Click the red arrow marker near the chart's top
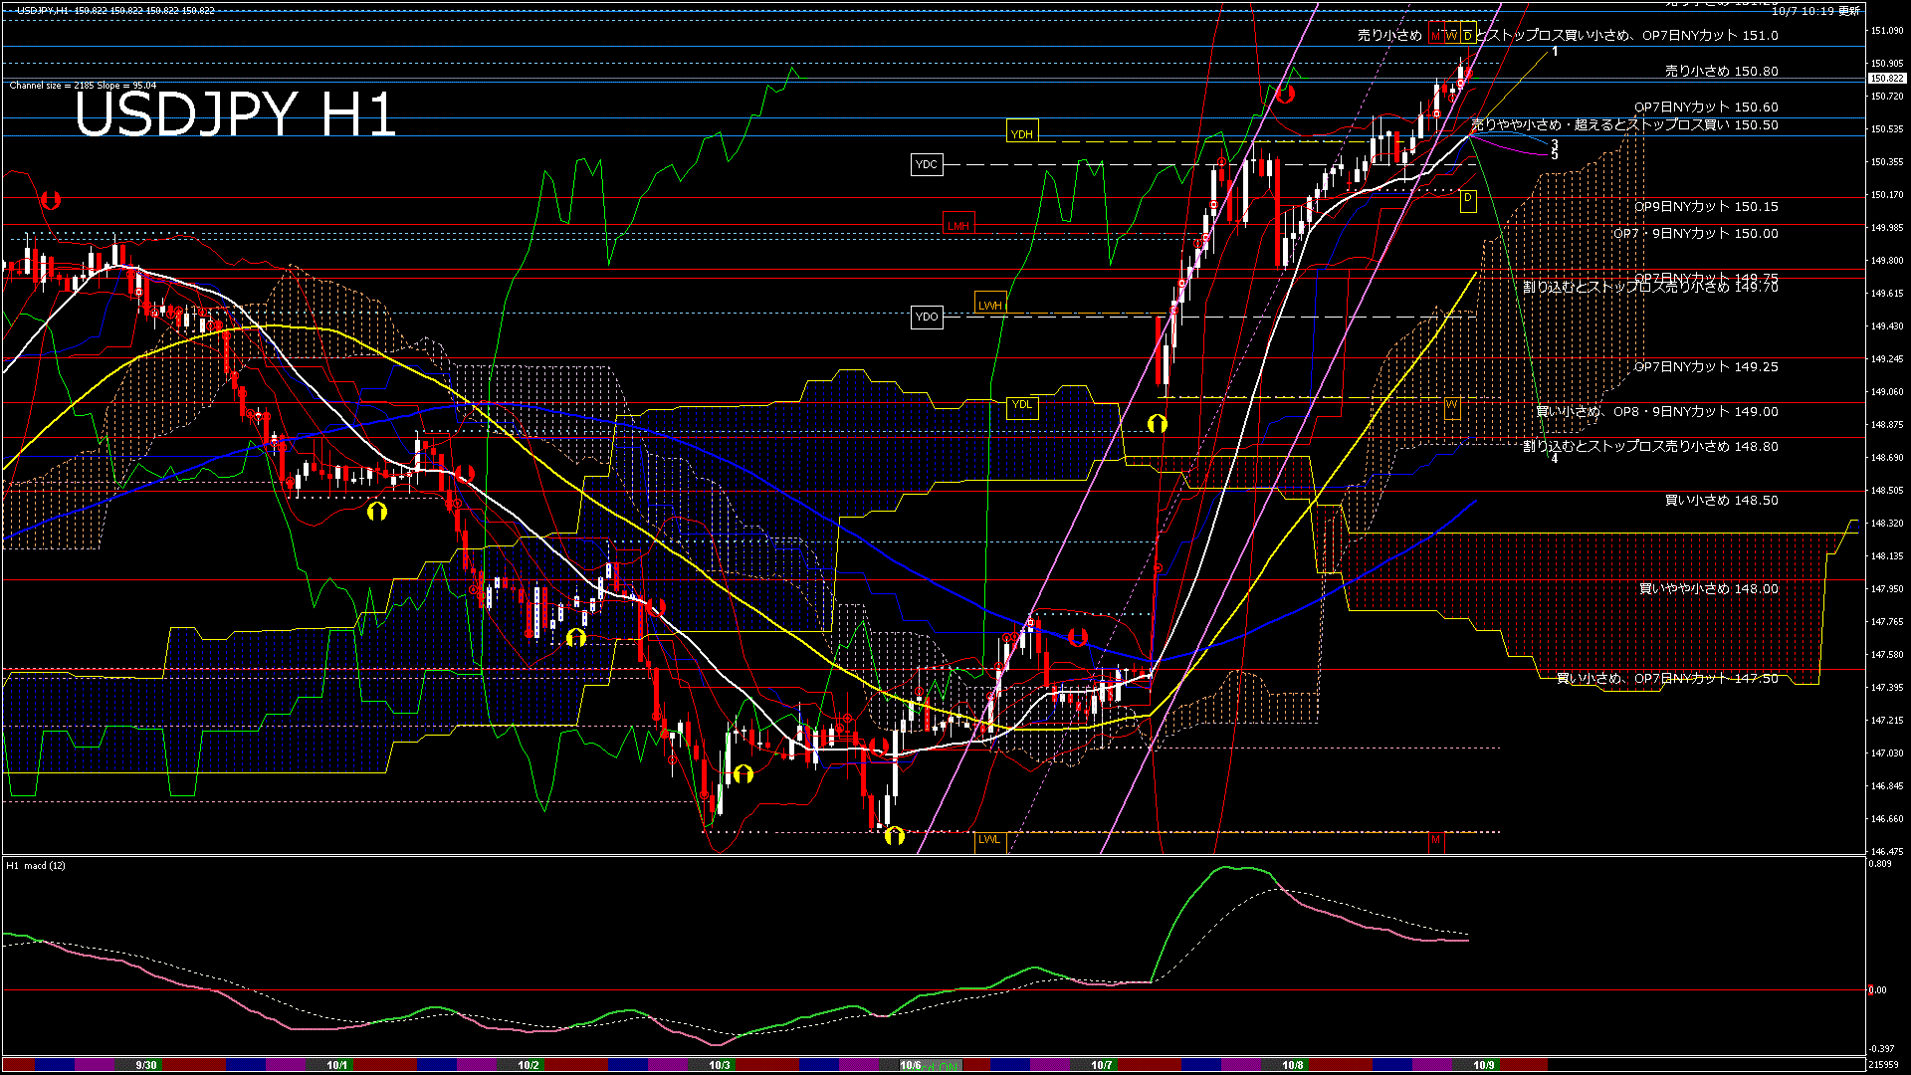The width and height of the screenshot is (1911, 1075). click(1285, 94)
